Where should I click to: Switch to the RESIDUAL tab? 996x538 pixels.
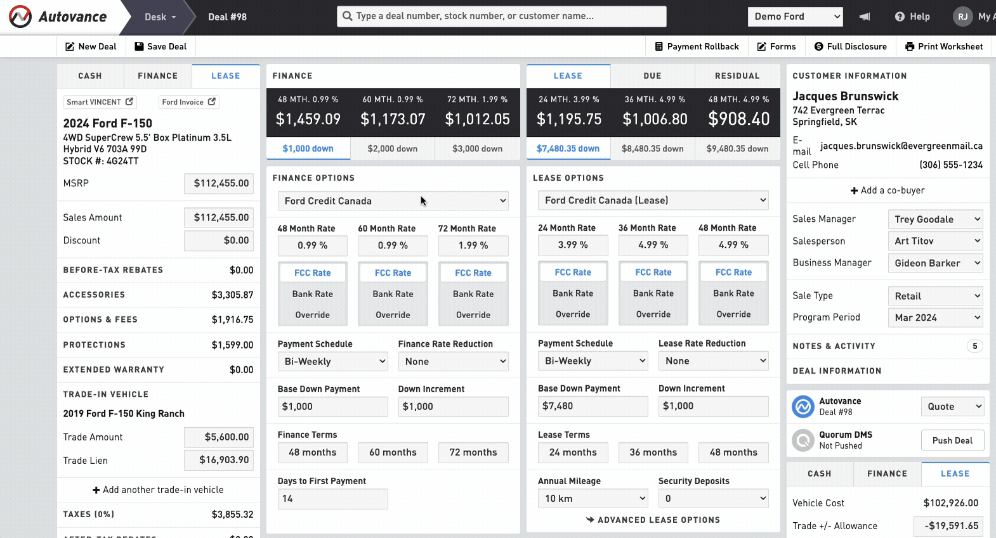[737, 76]
